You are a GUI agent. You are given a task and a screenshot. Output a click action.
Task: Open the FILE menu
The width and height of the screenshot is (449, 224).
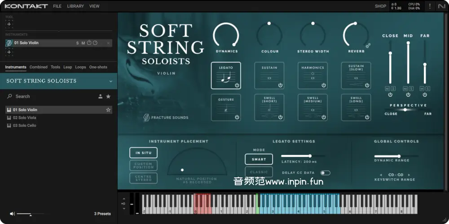point(57,6)
